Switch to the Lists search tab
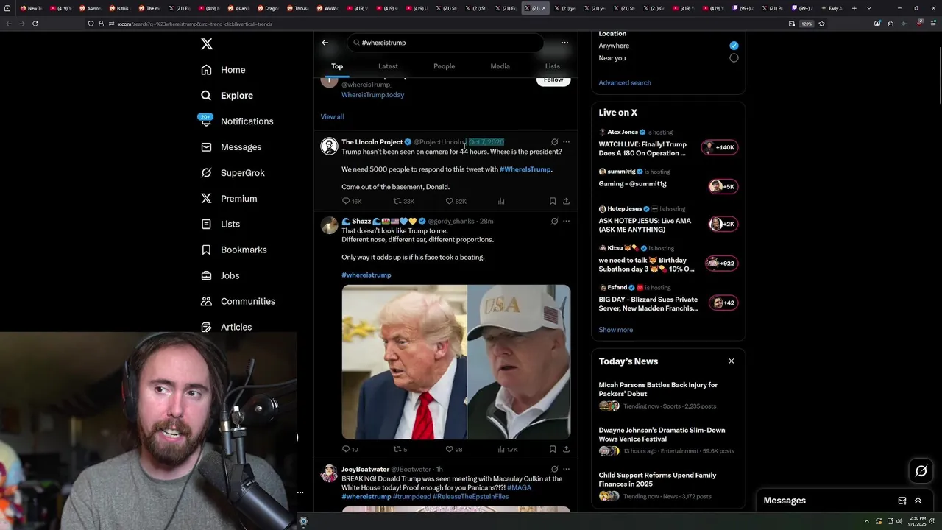The width and height of the screenshot is (942, 530). 552,66
